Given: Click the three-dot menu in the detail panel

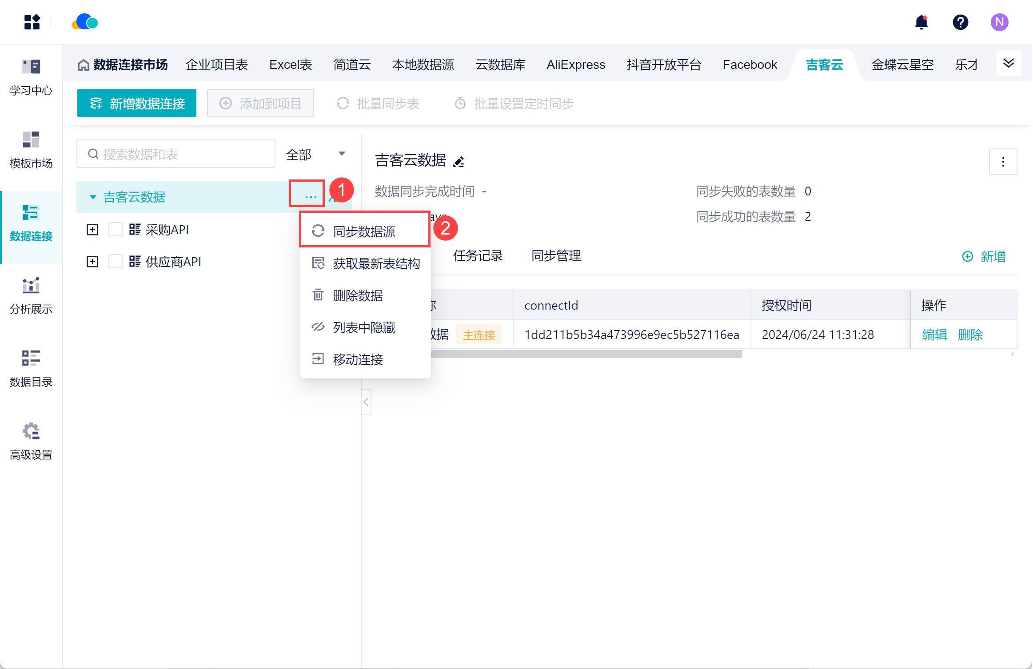Looking at the screenshot, I should click(1003, 162).
